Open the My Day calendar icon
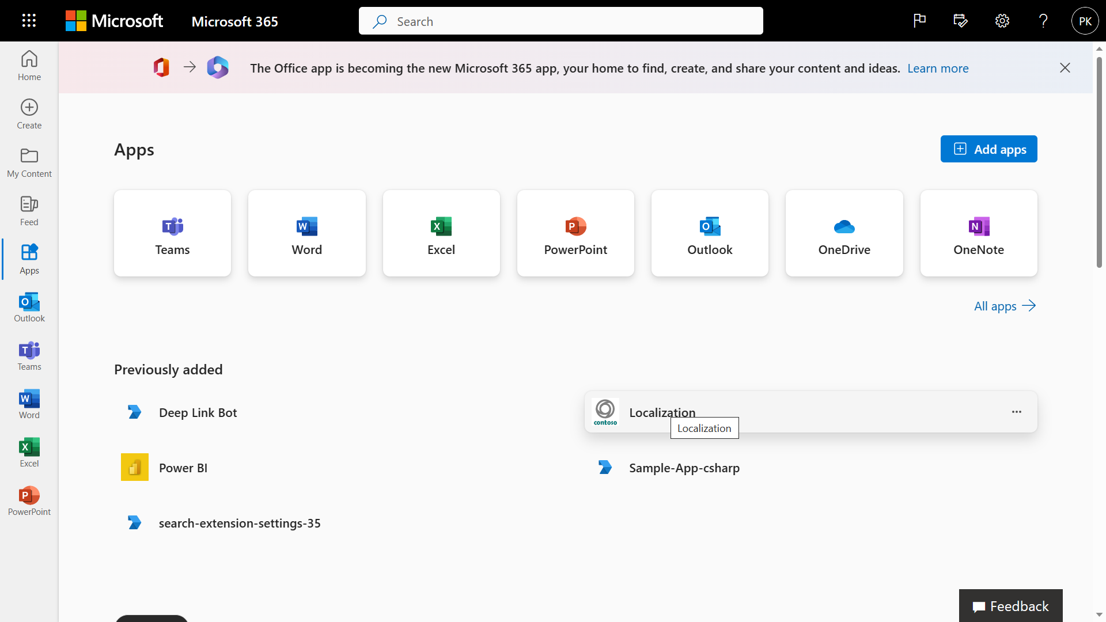Screen dimensions: 1106x622 pos(961,21)
